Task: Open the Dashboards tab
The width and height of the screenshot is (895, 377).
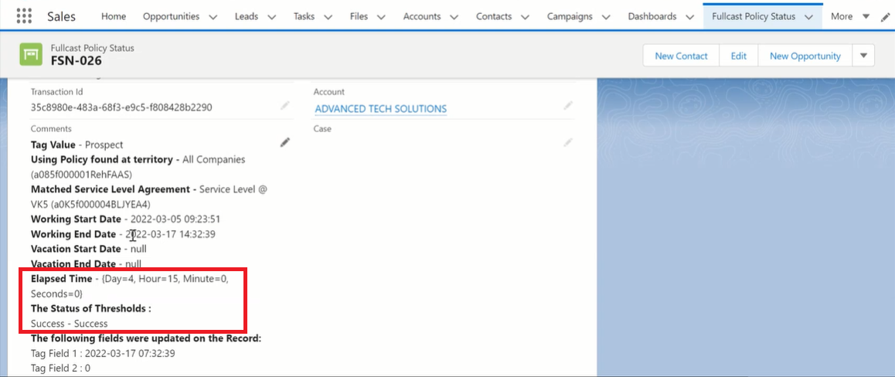Action: tap(652, 16)
